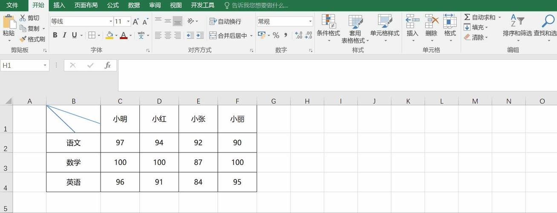
Task: Open the font size dropdown showing 11
Action: (127, 21)
